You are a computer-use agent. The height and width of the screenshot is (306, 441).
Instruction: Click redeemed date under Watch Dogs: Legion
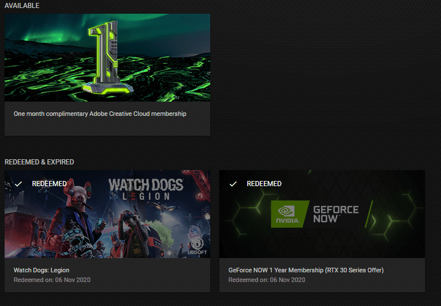coord(52,280)
